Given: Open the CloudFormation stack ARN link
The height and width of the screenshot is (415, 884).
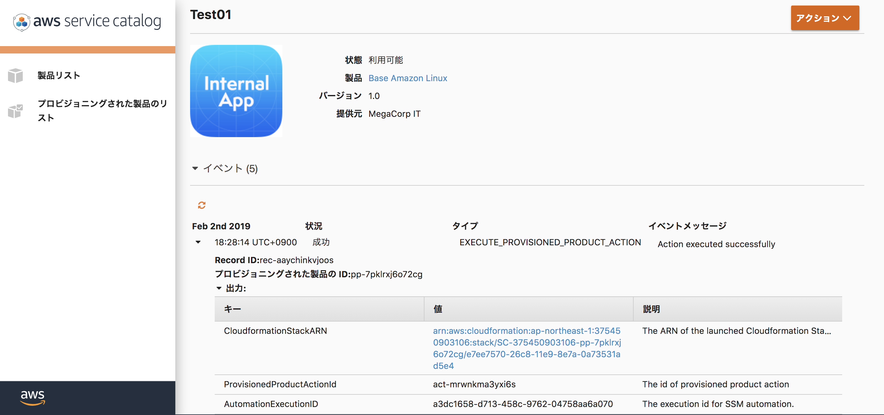Looking at the screenshot, I should [527, 348].
